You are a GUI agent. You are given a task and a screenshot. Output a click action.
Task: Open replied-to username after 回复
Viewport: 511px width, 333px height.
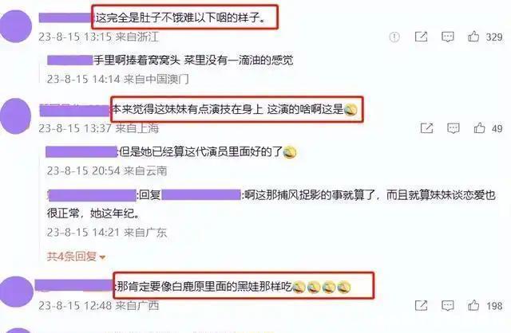point(201,195)
